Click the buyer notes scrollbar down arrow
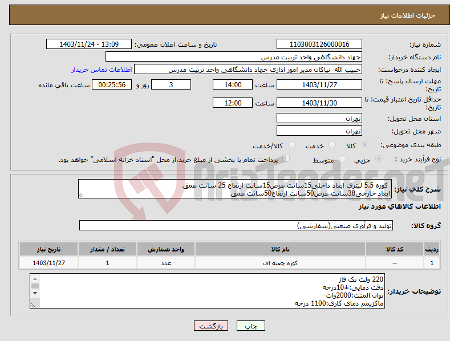 pyautogui.click(x=35, y=293)
